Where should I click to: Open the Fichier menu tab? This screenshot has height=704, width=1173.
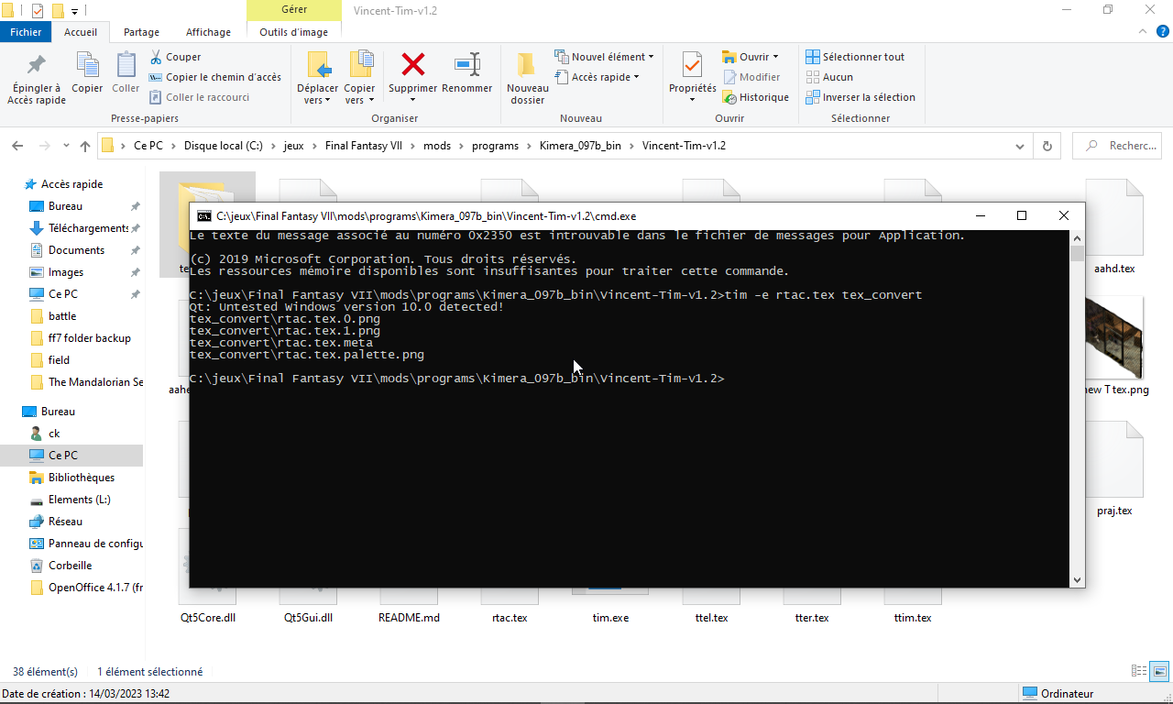(x=26, y=32)
